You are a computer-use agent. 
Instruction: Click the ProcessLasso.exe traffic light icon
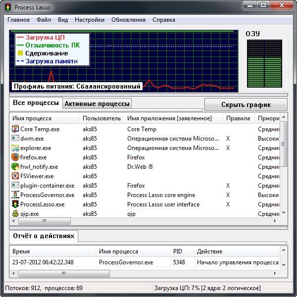click(x=15, y=204)
